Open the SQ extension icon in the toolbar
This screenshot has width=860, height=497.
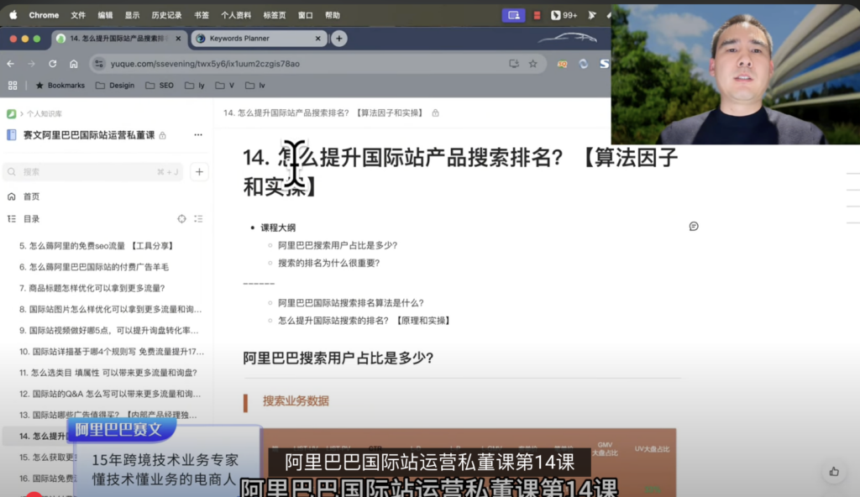click(563, 64)
